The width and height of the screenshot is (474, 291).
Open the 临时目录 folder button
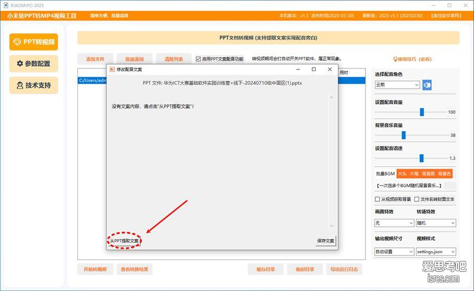click(305, 269)
